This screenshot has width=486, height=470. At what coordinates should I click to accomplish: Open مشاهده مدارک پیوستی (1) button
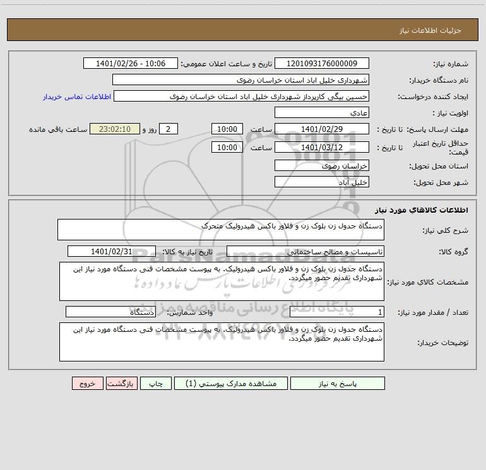[x=231, y=384]
